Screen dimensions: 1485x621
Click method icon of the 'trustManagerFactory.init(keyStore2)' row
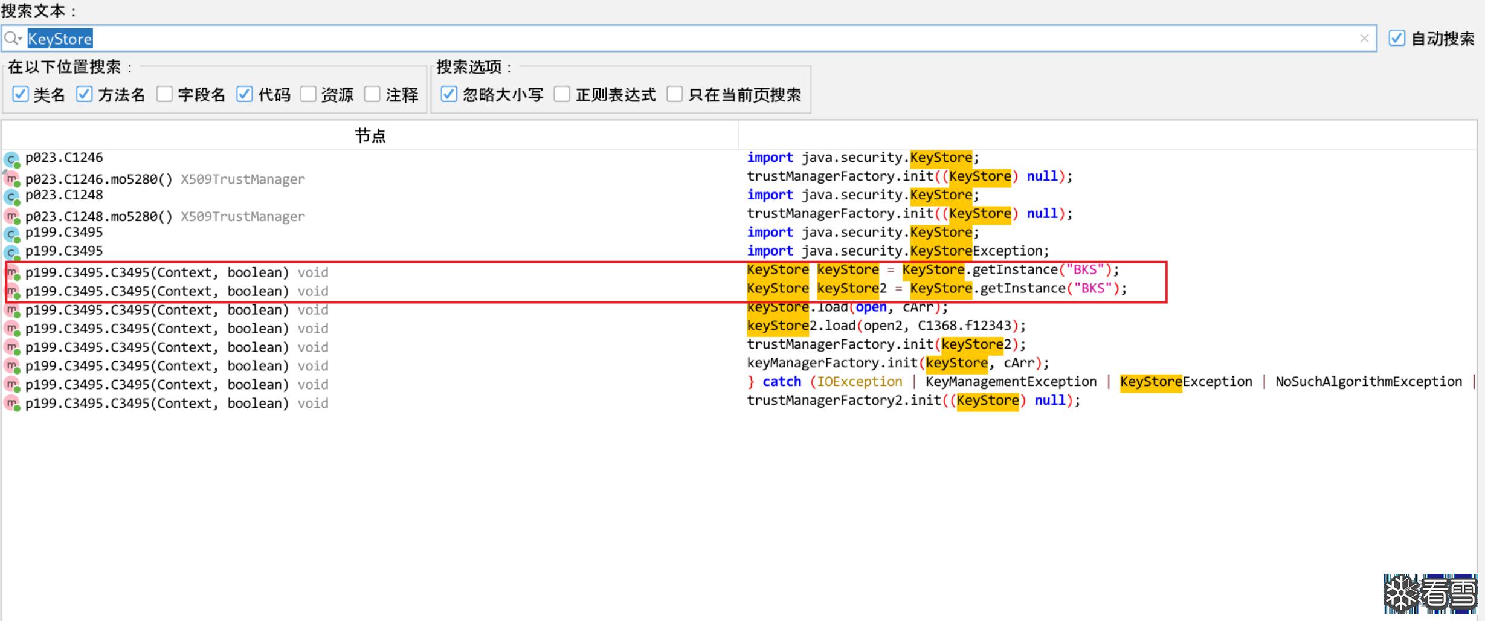tap(11, 347)
